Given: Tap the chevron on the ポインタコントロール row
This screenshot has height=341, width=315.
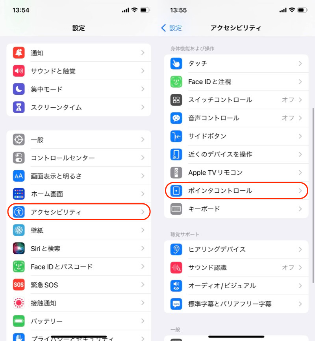Looking at the screenshot, I should coord(300,191).
